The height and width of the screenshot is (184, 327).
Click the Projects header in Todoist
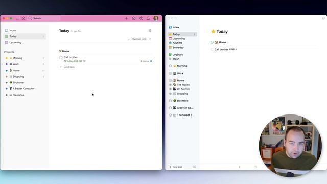point(9,52)
